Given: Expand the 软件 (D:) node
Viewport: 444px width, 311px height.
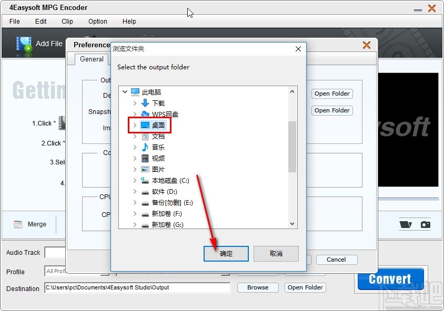Looking at the screenshot, I should pyautogui.click(x=135, y=191).
